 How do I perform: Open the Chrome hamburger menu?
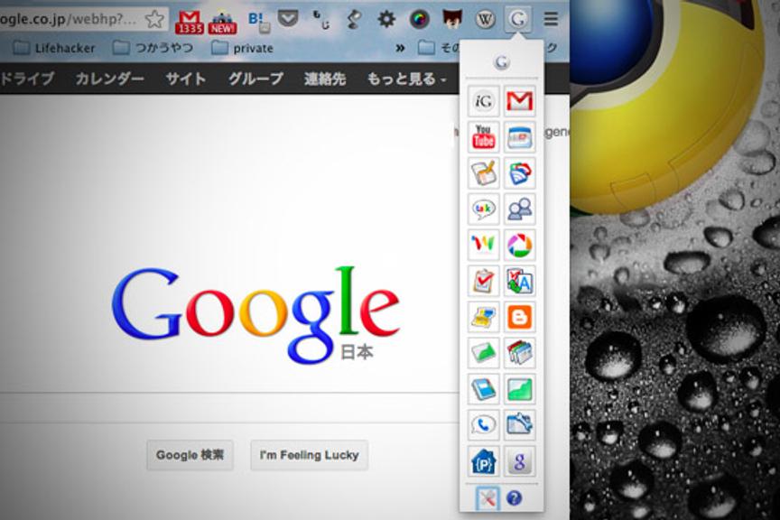point(551,19)
